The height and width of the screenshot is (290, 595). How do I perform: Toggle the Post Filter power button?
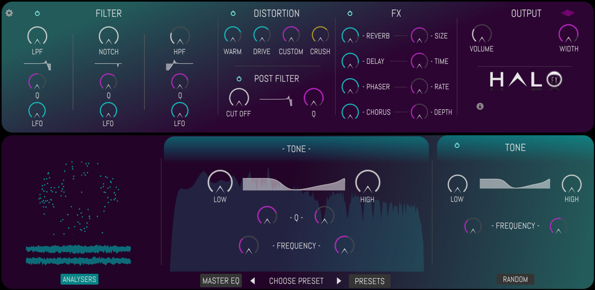pos(239,79)
